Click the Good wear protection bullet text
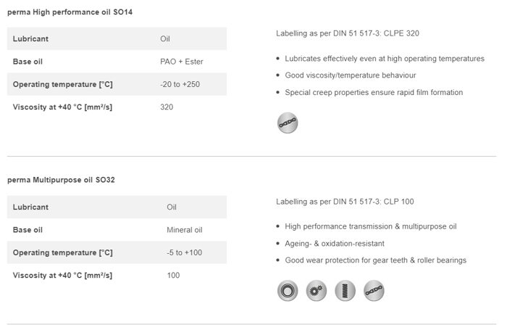The height and width of the screenshot is (330, 507). coord(375,260)
